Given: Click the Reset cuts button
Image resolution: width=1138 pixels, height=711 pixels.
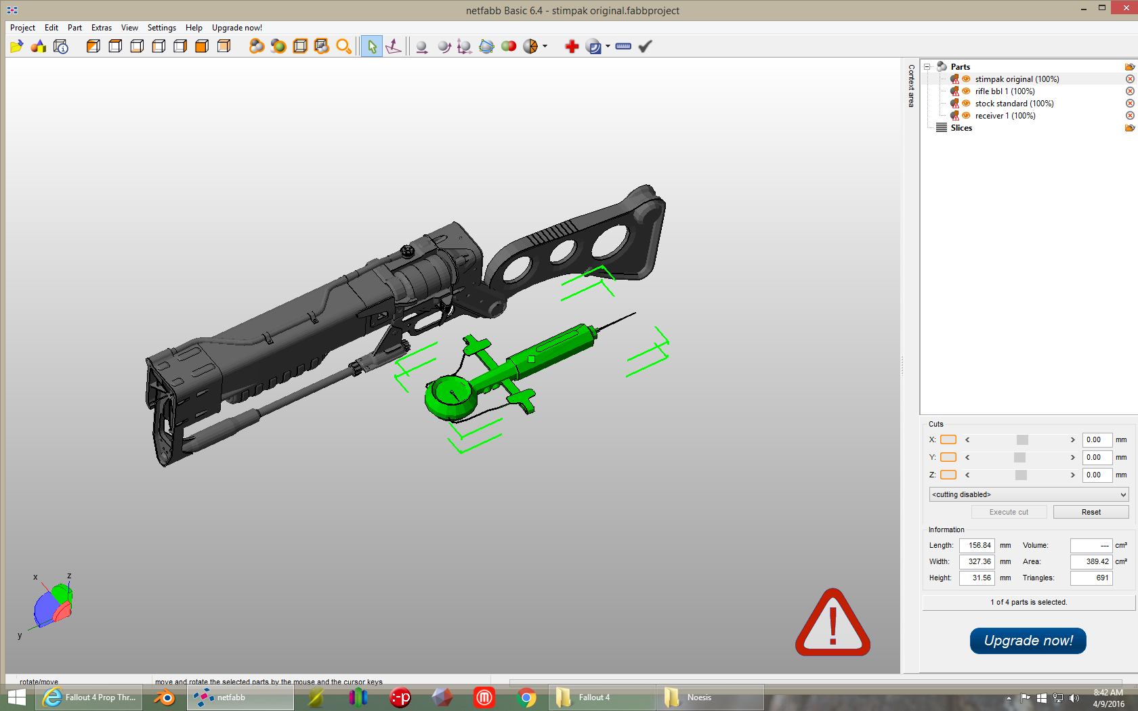Looking at the screenshot, I should [1091, 512].
